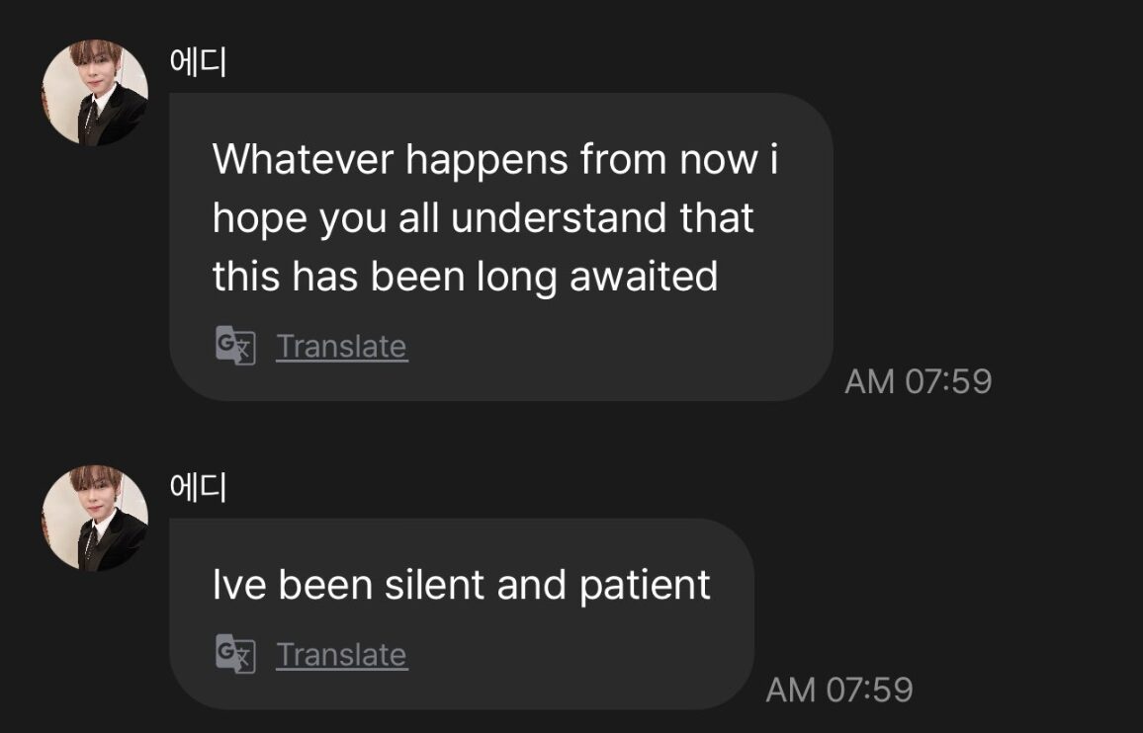Viewport: 1143px width, 733px height.
Task: Click the Translate icon under "long awaited" message
Action: (235, 346)
